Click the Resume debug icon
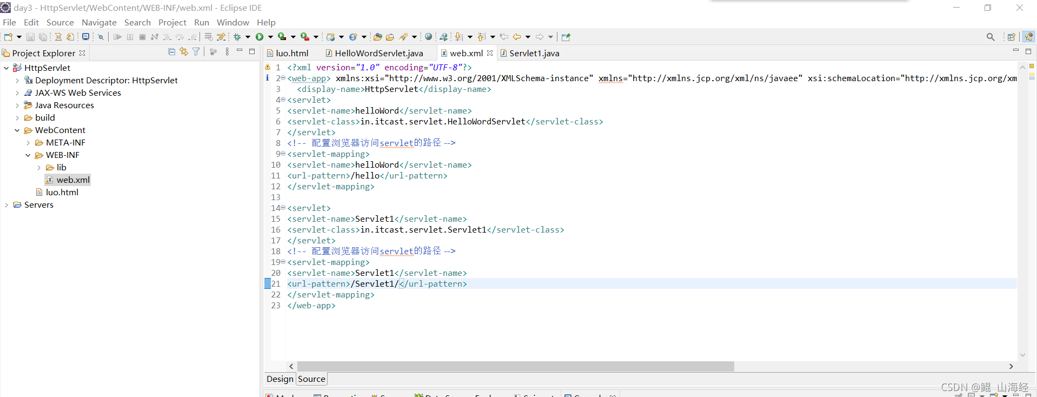 pyautogui.click(x=117, y=37)
